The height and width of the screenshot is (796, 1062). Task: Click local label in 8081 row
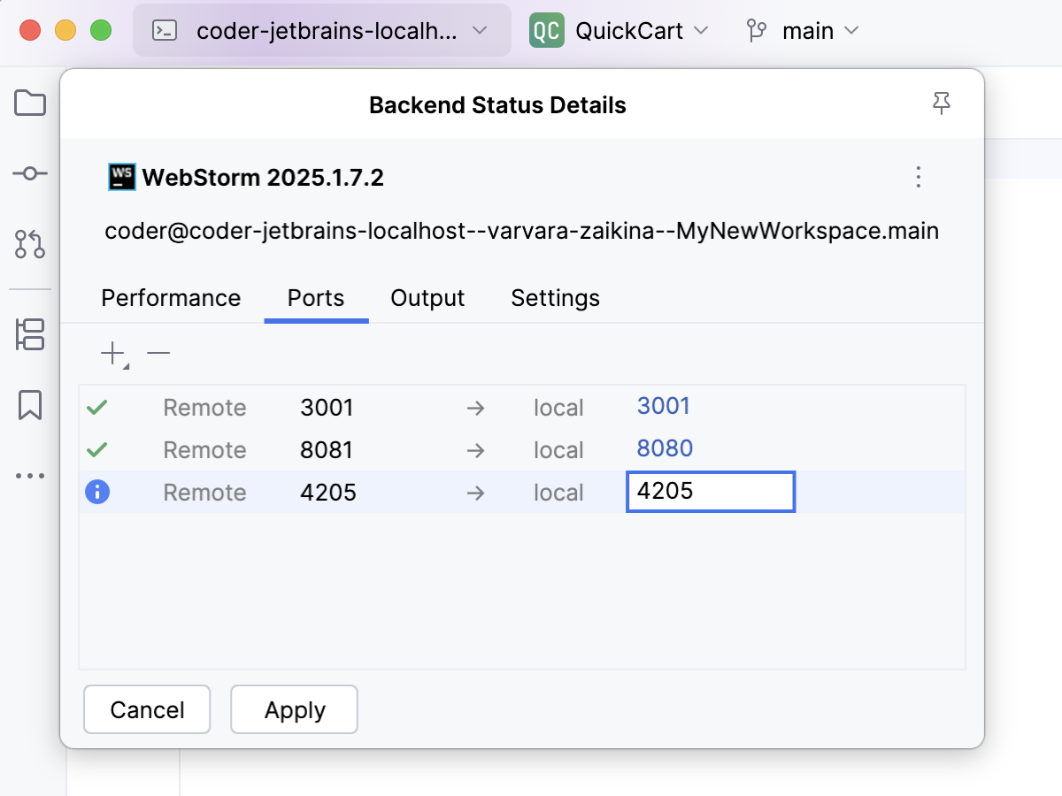click(558, 450)
